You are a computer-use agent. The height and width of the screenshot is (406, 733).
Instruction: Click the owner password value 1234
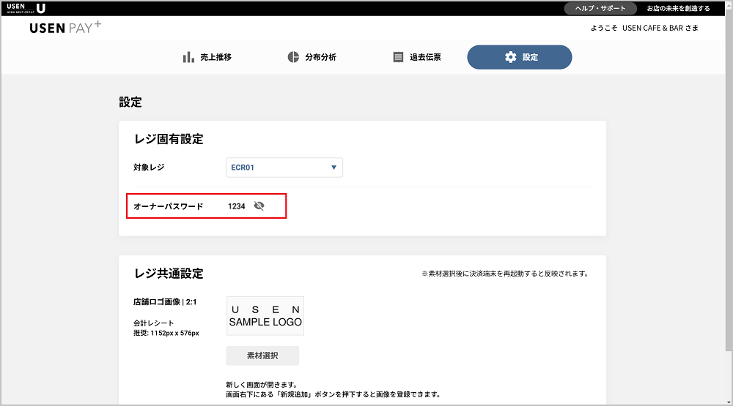pyautogui.click(x=236, y=206)
